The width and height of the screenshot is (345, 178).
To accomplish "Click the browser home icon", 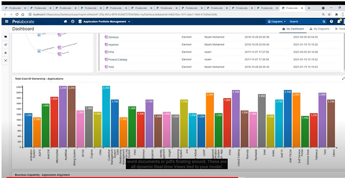I will [x=23, y=14].
